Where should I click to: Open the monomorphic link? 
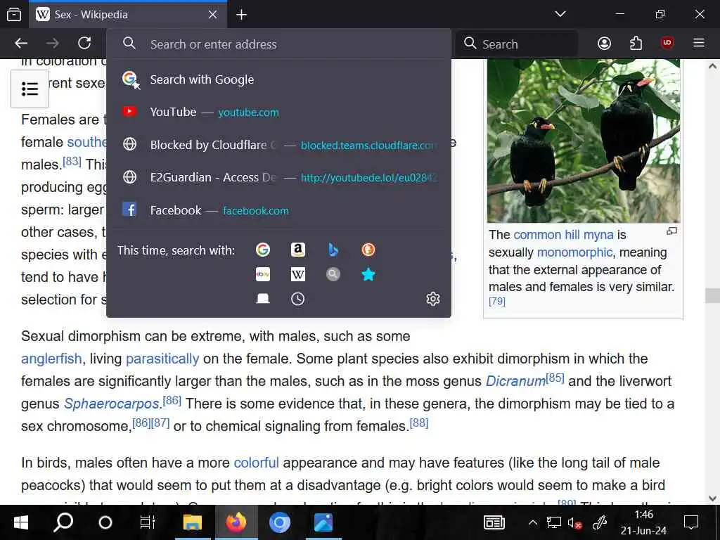coord(574,252)
